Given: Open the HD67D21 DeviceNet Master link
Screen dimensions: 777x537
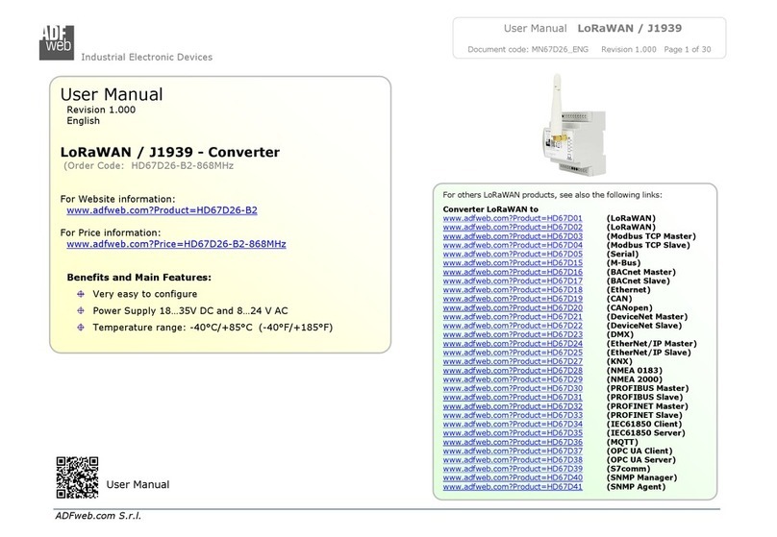Looking at the screenshot, I should 513,317.
